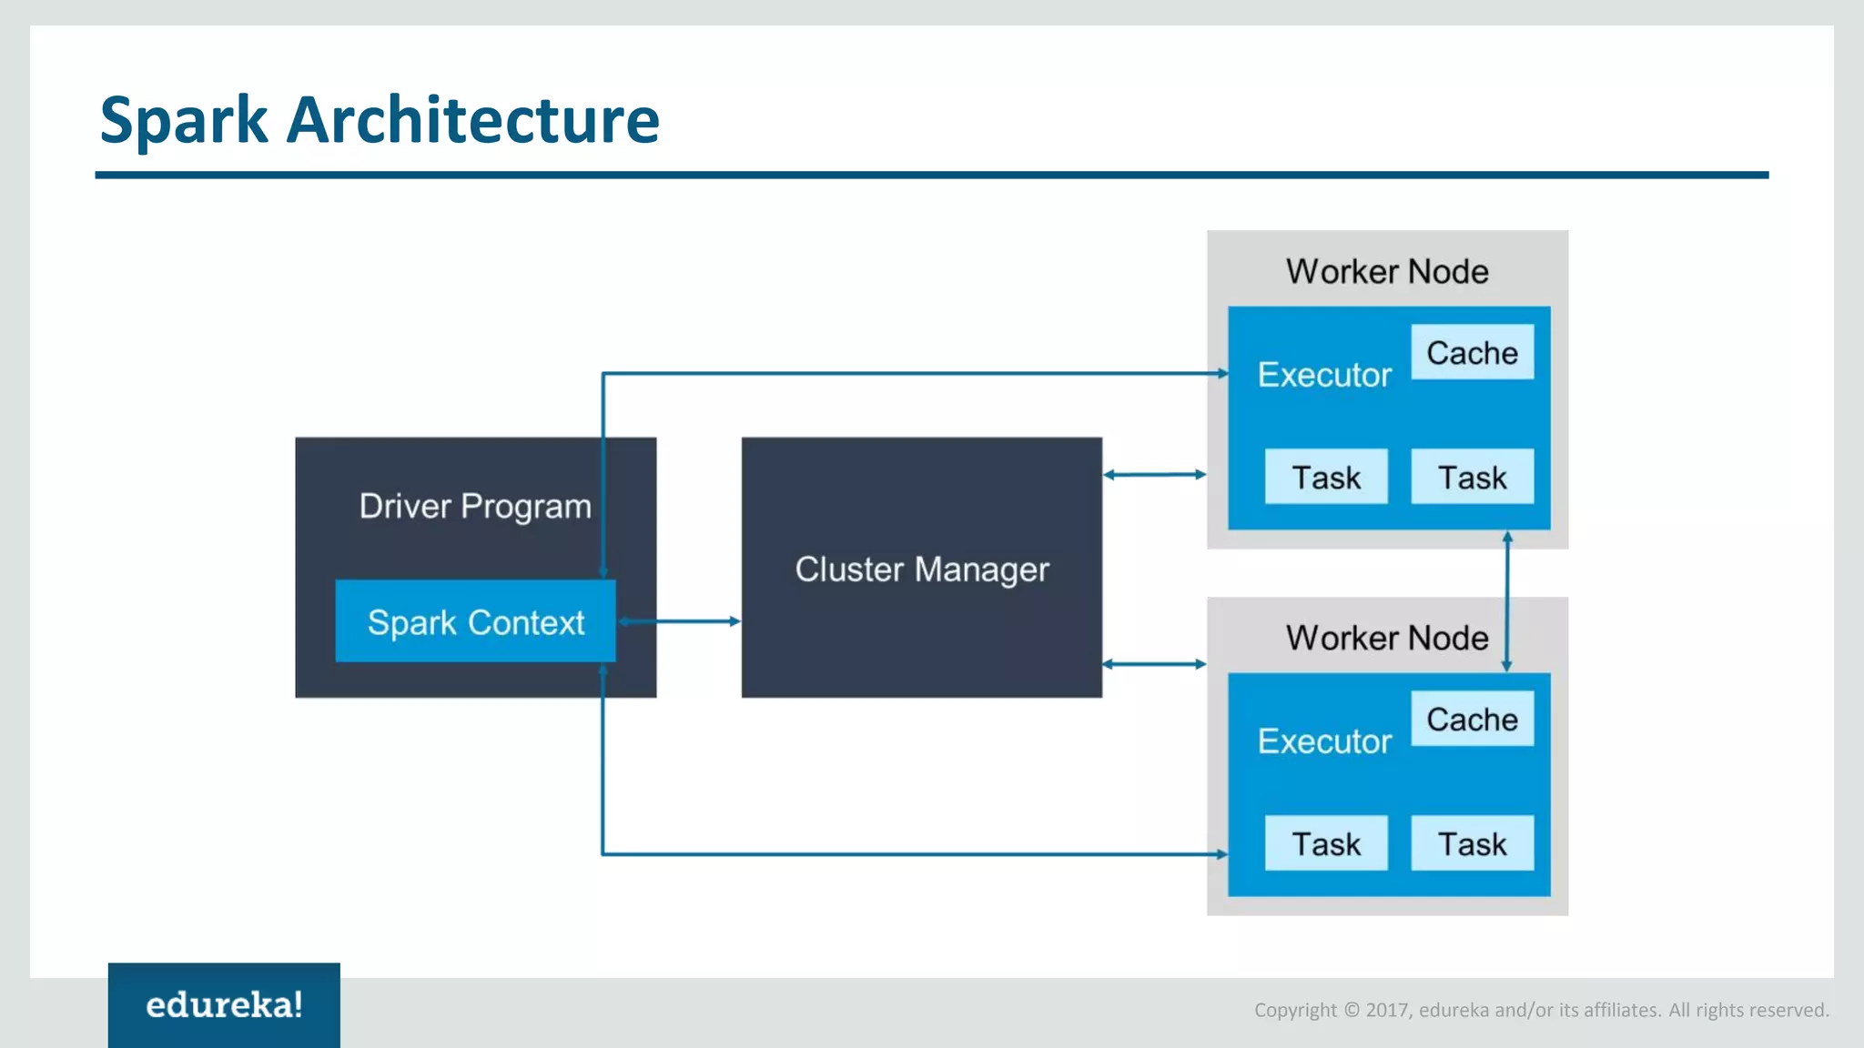This screenshot has height=1048, width=1864.
Task: Click the left Task in top worker
Action: pyautogui.click(x=1326, y=477)
